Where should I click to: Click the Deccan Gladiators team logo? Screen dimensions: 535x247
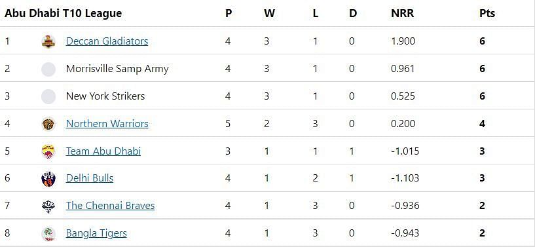click(48, 42)
